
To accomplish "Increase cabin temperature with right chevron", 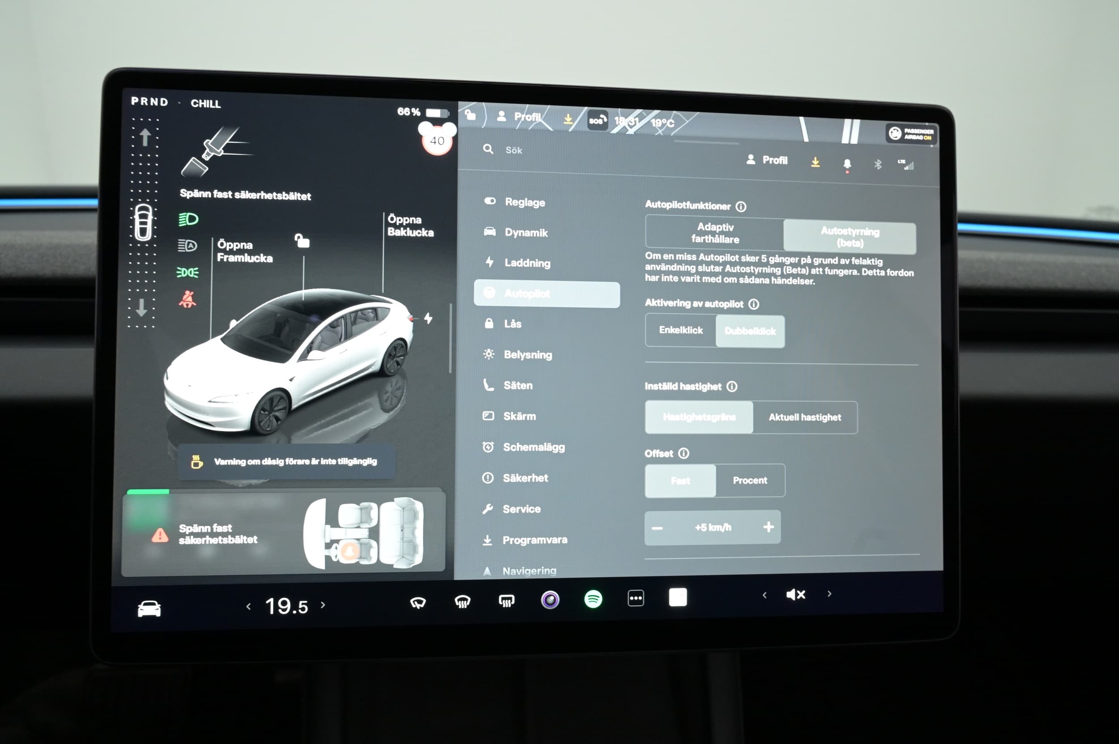I will [x=323, y=604].
